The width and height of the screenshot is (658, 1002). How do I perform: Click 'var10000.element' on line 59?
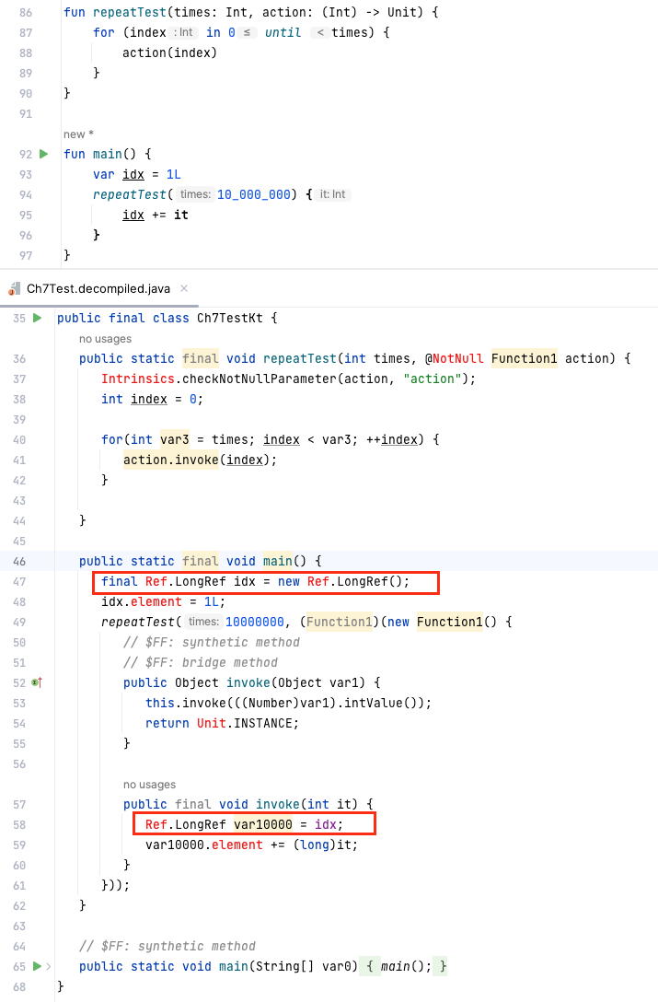[203, 845]
